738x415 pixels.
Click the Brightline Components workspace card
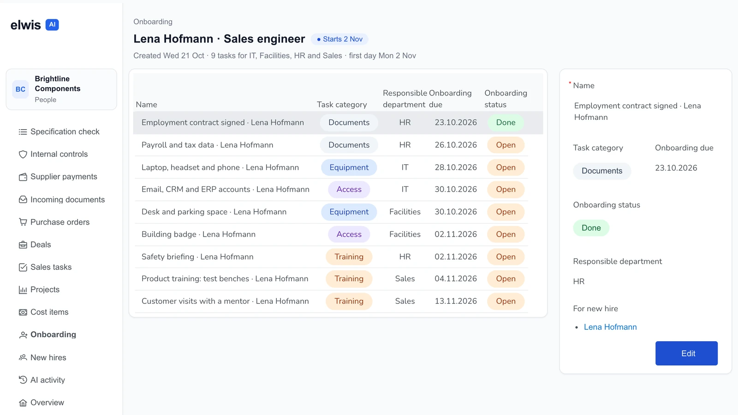coord(61,89)
